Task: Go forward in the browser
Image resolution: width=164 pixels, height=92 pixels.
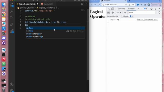Action: coord(95,5)
